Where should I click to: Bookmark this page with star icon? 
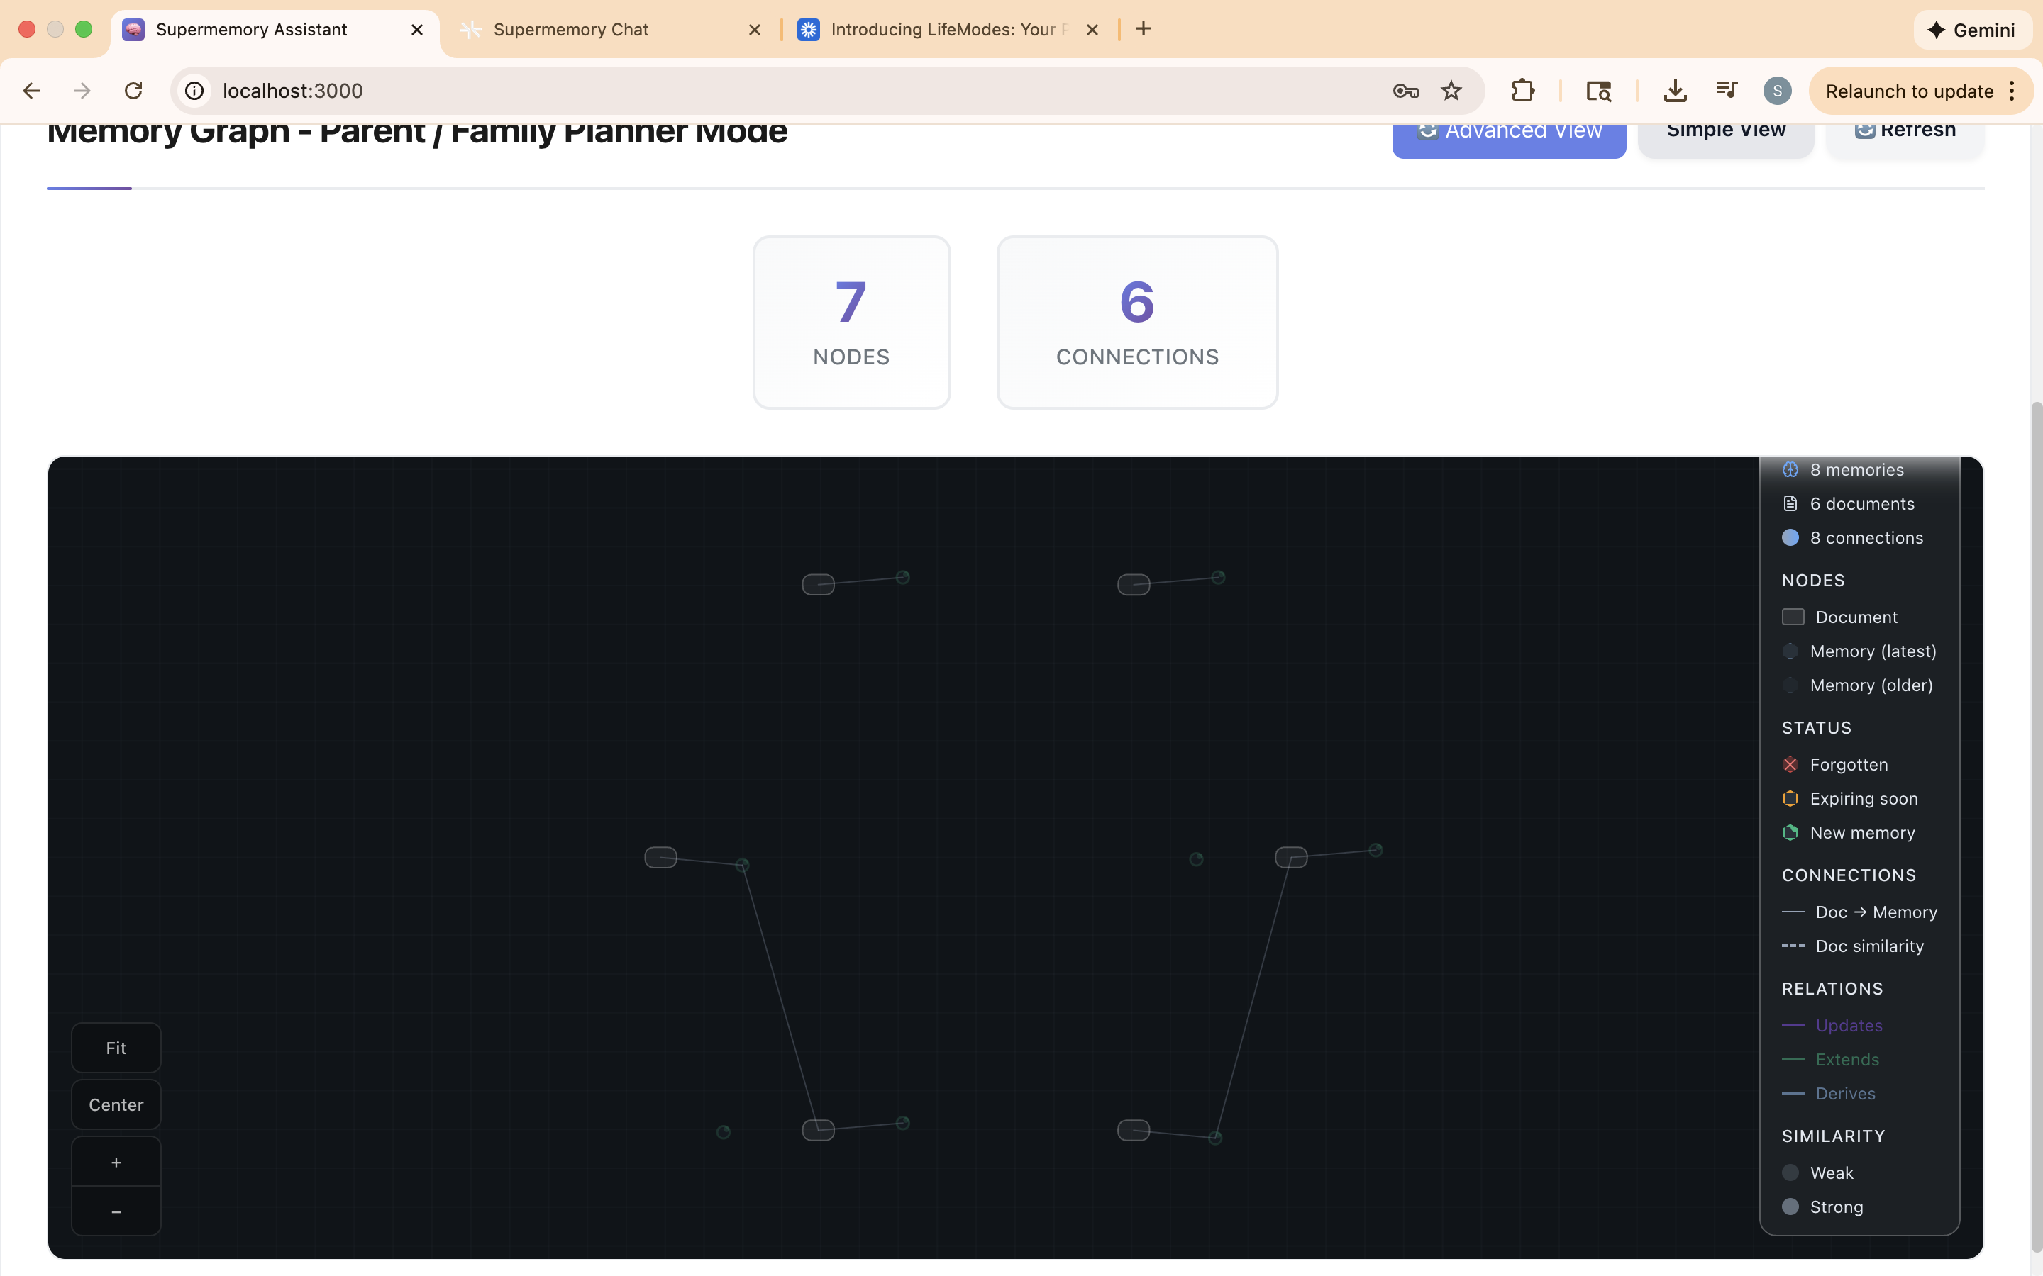[x=1451, y=90]
